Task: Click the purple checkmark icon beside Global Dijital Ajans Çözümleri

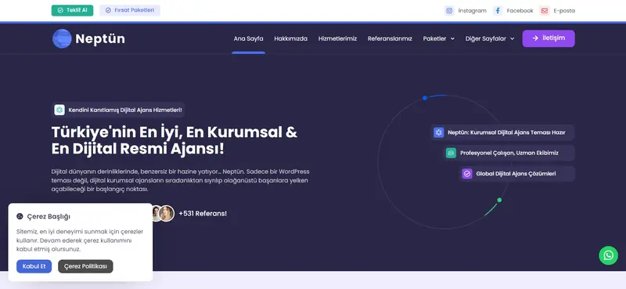Action: click(467, 174)
